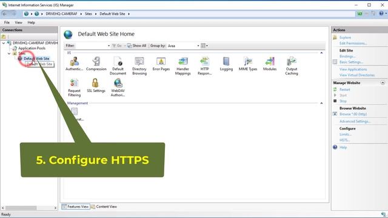This screenshot has width=388, height=218.
Task: Click Basic Settings link
Action: tap(351, 62)
